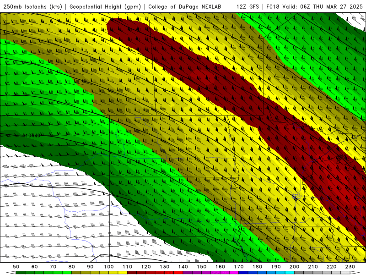Click the '10440' height contour label
Image resolution: width=366 pixels, height=275 pixels.
[x=32, y=135]
